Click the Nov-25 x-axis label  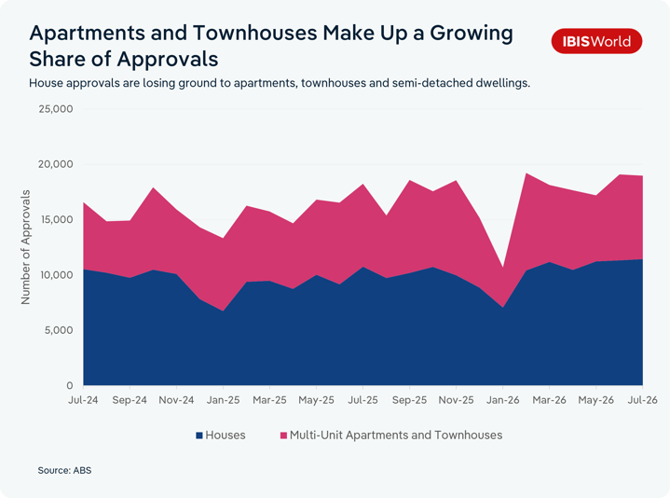[456, 400]
